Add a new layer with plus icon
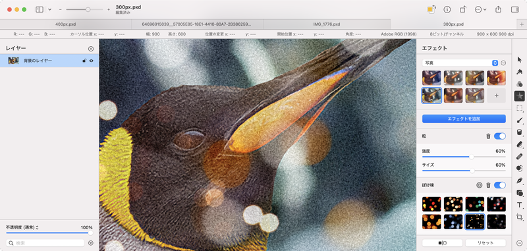 pos(91,49)
